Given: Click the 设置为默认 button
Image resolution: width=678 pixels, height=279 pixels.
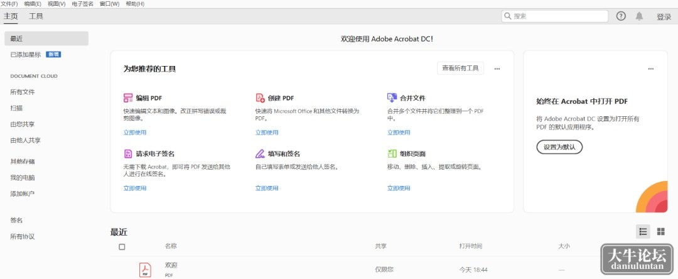Looking at the screenshot, I should point(559,147).
